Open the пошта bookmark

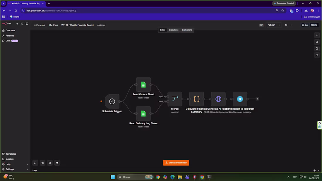click(15, 17)
